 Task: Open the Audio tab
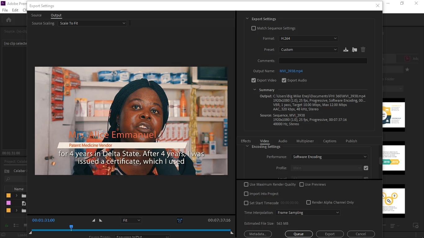(283, 141)
